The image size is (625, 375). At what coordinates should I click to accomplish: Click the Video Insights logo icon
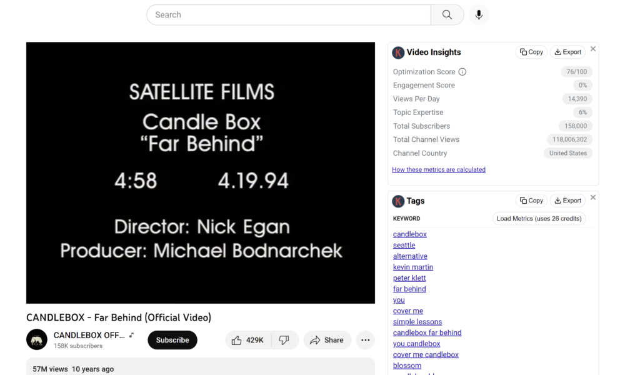398,52
